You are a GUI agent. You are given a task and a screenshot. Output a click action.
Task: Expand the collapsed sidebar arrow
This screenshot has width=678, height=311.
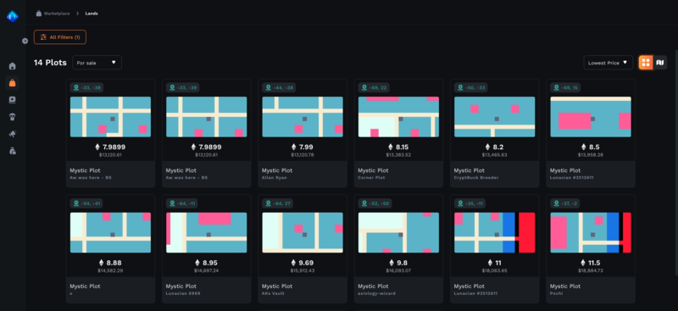[x=25, y=41]
